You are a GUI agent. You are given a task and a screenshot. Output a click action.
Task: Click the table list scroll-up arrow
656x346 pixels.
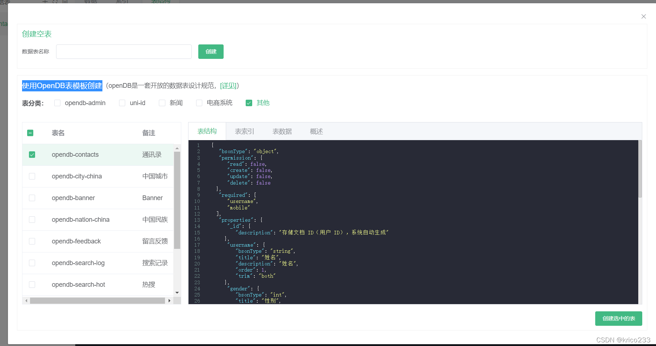(x=177, y=148)
